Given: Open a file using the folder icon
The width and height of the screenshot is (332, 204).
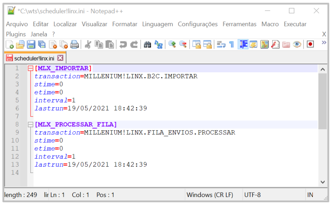Looking at the screenshot, I should [20, 45].
